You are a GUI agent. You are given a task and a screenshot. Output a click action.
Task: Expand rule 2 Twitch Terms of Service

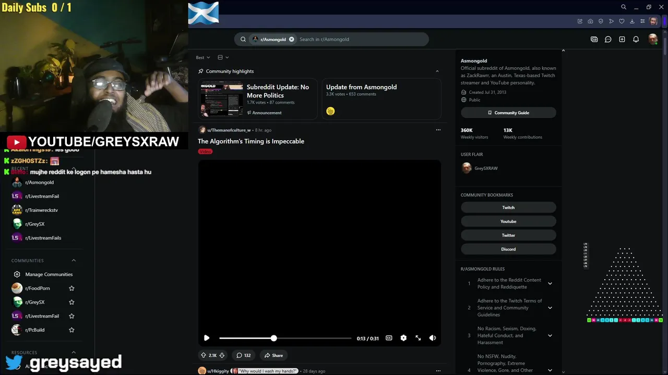tap(550, 308)
